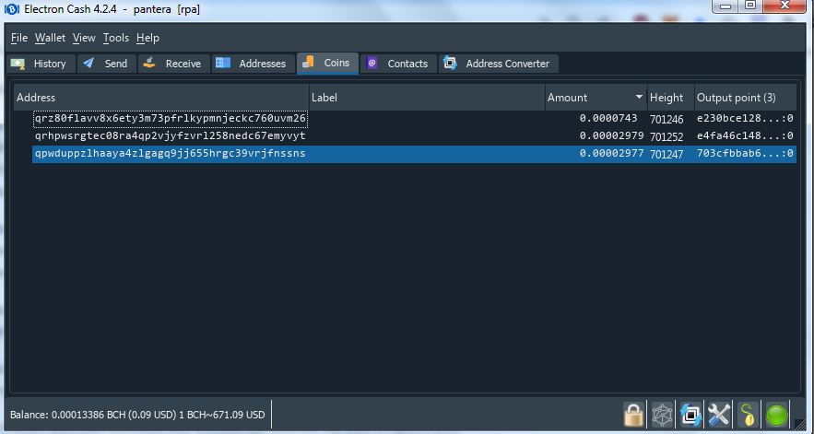Open the View menu
Viewport: 814px width, 434px height.
tap(84, 38)
